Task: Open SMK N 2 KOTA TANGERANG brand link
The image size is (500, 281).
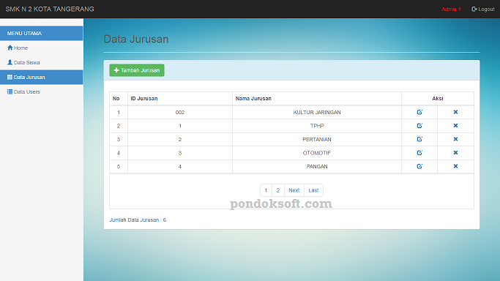Action: (x=50, y=9)
